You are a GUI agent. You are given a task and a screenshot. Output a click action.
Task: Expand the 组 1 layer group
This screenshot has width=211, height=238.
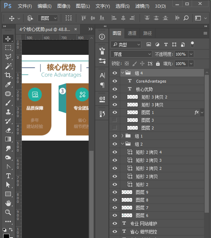tap(122, 136)
